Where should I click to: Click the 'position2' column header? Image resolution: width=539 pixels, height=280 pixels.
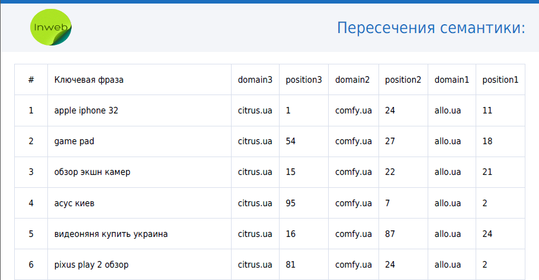click(x=403, y=80)
